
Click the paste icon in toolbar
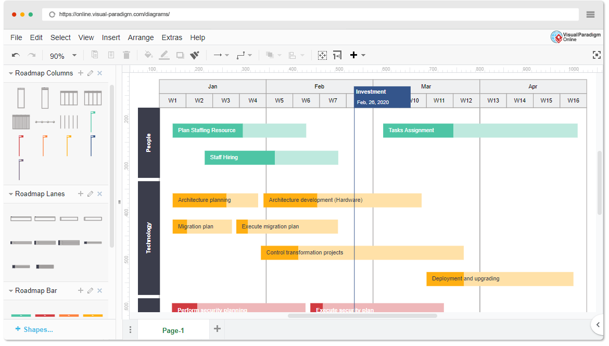[x=111, y=55]
